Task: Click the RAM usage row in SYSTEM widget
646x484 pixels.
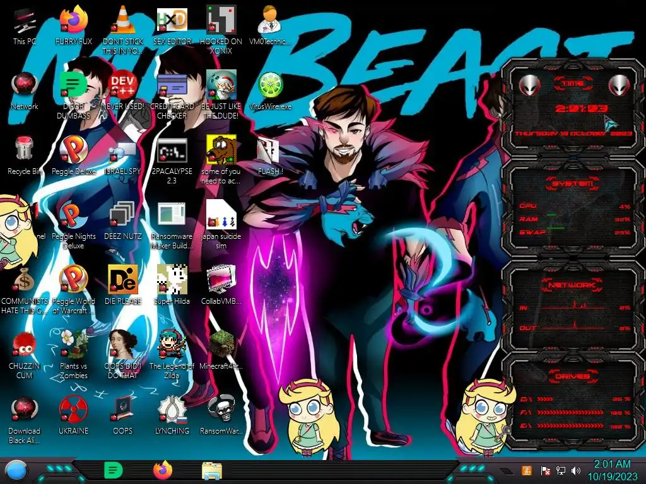Action: [x=575, y=219]
